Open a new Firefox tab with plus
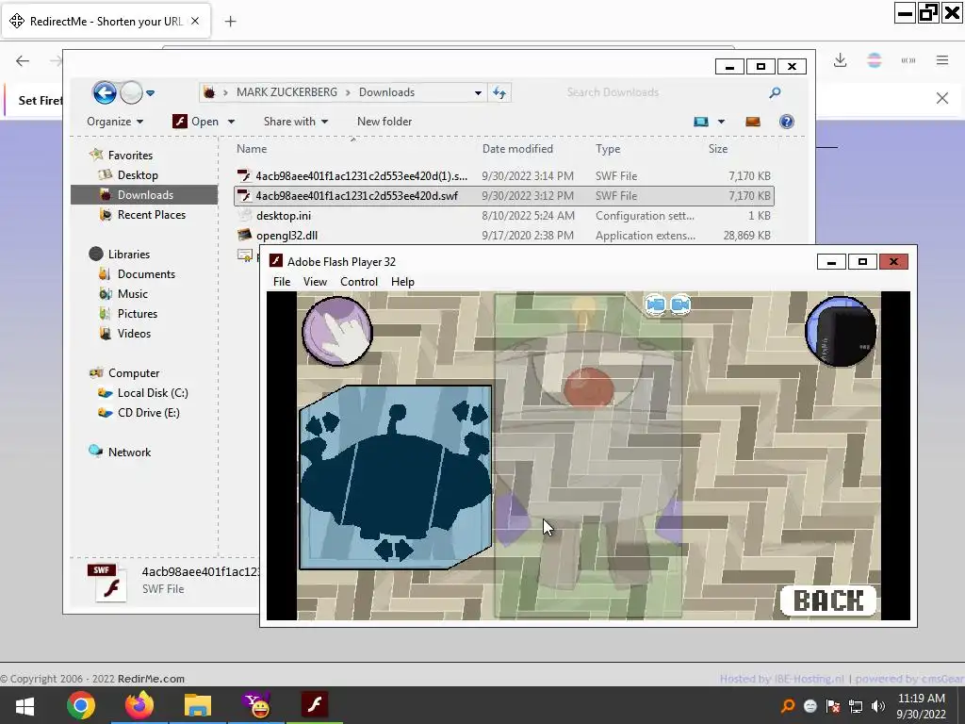 coord(230,22)
